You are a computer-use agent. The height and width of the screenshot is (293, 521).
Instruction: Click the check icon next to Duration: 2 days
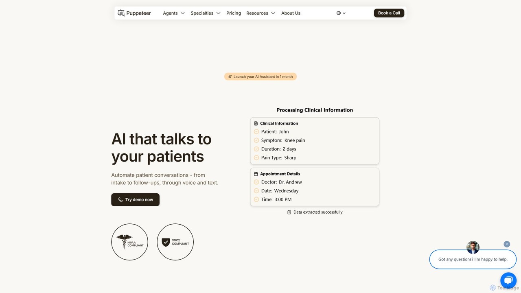(x=256, y=149)
